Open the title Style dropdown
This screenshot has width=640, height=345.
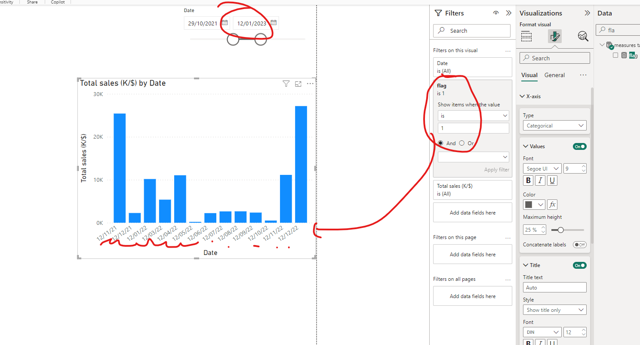(554, 310)
